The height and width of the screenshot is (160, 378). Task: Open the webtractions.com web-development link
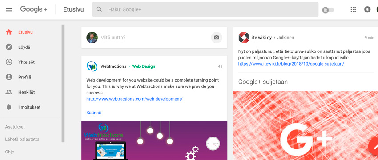(134, 99)
